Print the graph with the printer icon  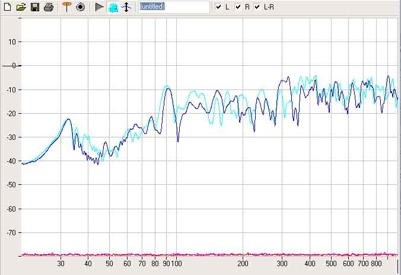point(49,7)
